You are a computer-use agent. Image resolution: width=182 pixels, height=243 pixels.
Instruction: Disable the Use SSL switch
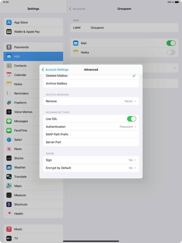pos(131,119)
